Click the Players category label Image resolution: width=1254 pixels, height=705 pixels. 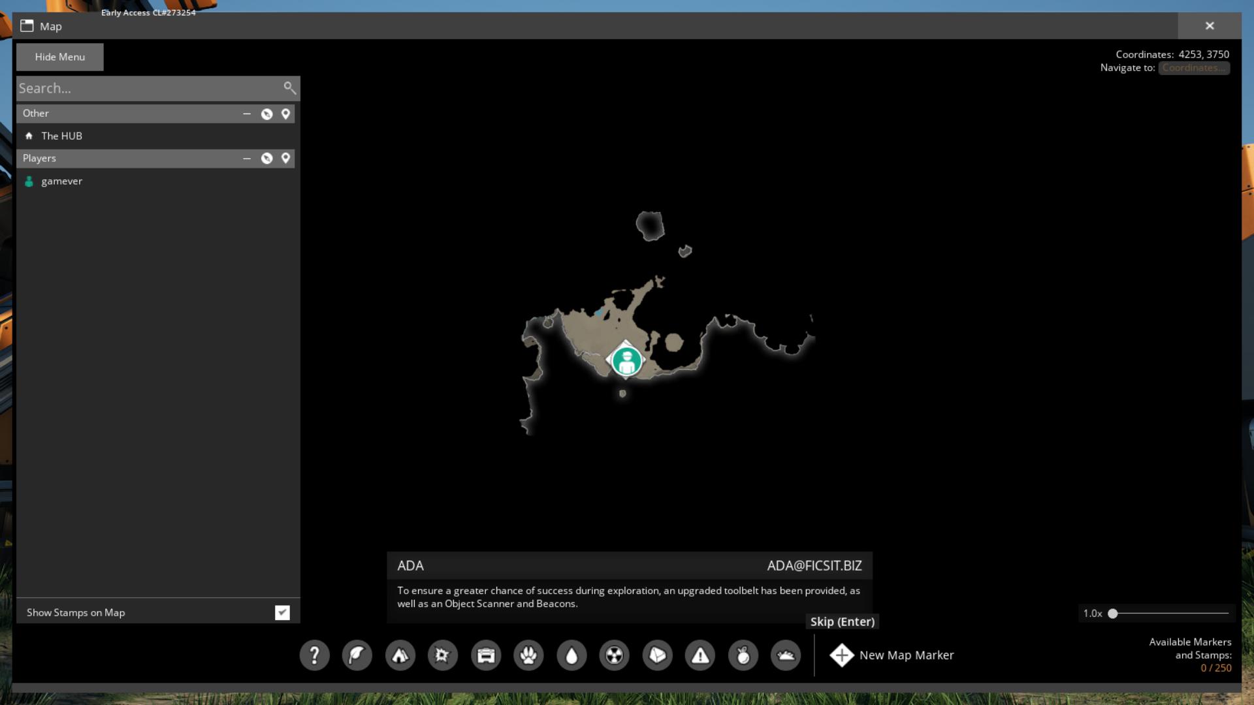(39, 158)
